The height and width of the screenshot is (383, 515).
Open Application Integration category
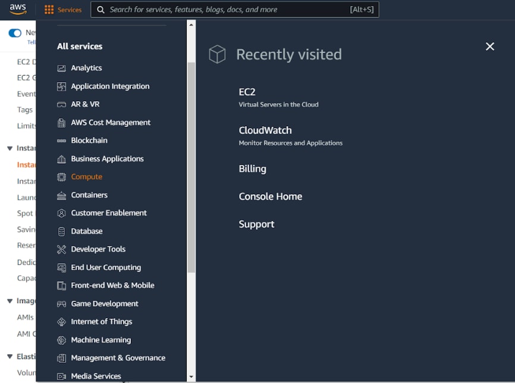pyautogui.click(x=110, y=86)
